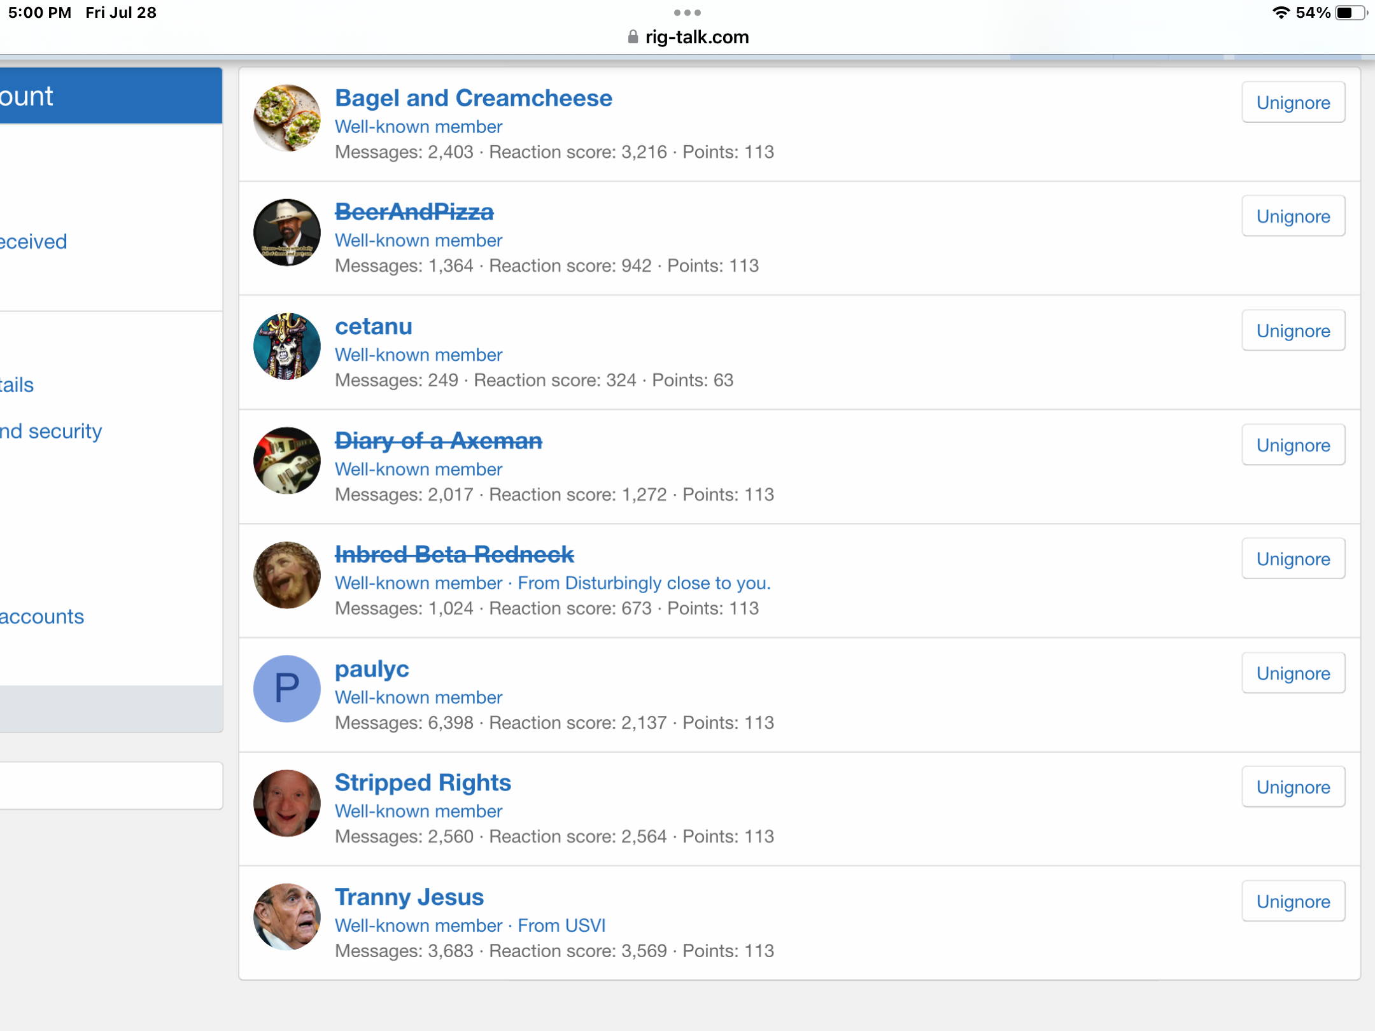Viewport: 1375px width, 1031px height.
Task: Open the Stripped Rights profile link
Action: pos(423,783)
